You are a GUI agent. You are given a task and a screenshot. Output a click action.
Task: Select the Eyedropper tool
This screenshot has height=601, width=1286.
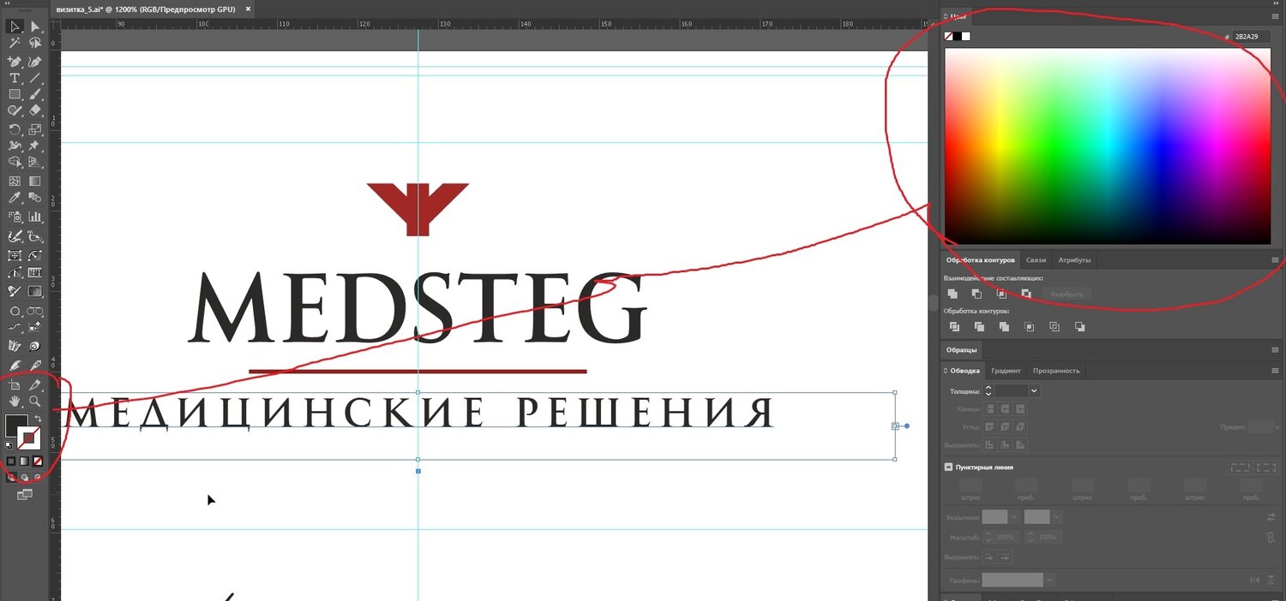coord(15,198)
